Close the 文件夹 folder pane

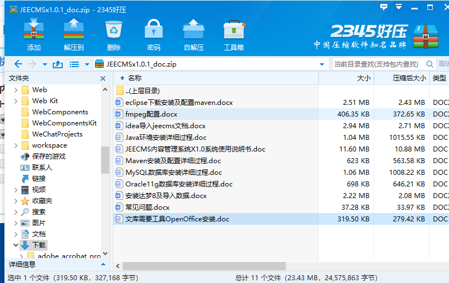click(x=103, y=78)
